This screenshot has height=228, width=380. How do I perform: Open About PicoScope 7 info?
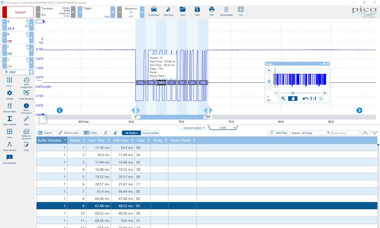(26, 108)
